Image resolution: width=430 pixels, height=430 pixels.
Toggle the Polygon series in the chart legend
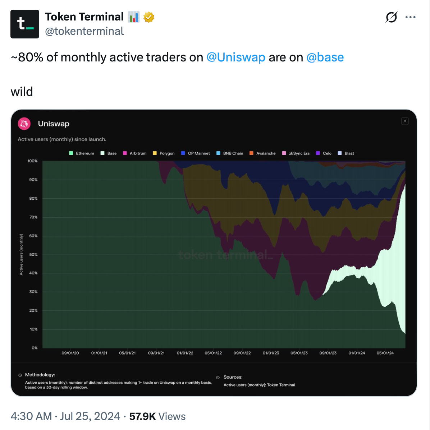point(164,153)
